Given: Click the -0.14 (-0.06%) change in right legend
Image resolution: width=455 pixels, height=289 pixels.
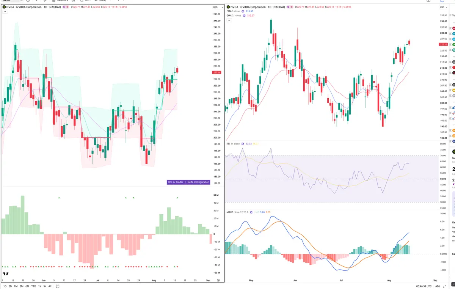Looking at the screenshot, I should click(x=344, y=7).
